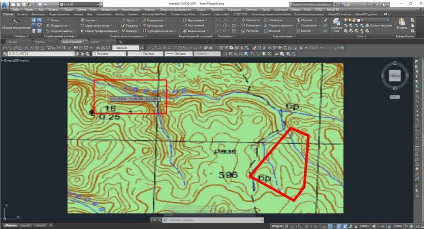424x229 pixels.
Task: Click Сделать текущим button
Action: click(x=381, y=26)
